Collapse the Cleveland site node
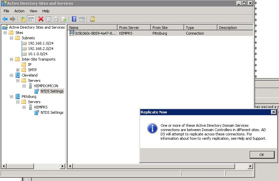279x181 pixels. [x=11, y=76]
